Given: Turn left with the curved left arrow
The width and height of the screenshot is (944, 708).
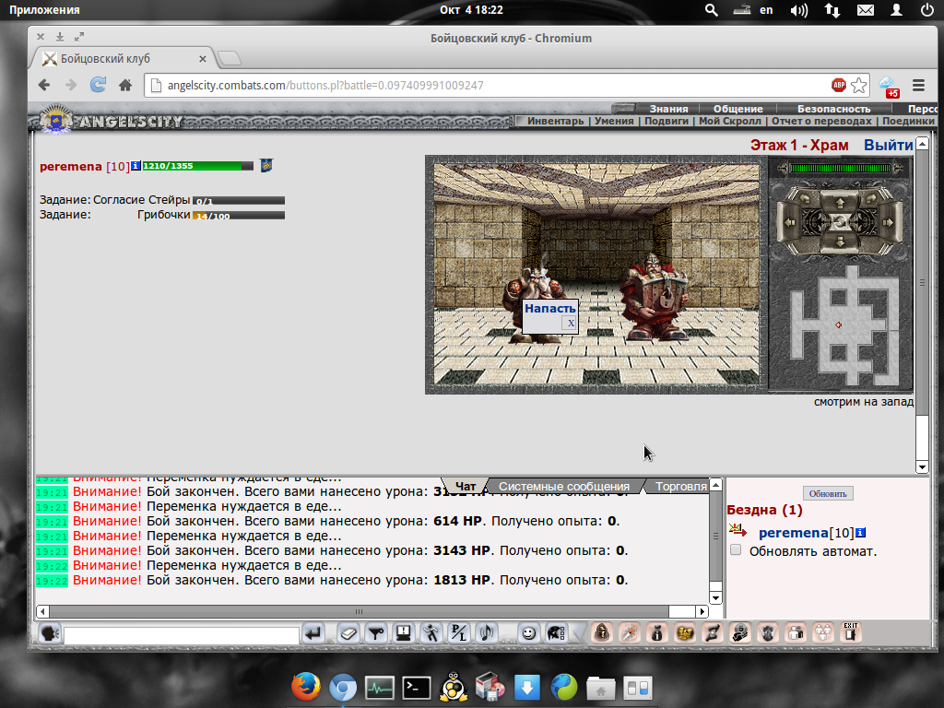Looking at the screenshot, I should coord(806,197).
